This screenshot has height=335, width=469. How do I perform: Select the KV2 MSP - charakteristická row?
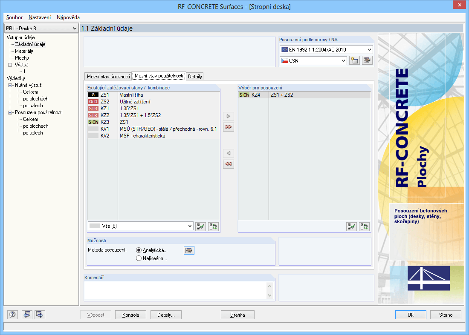click(x=153, y=136)
